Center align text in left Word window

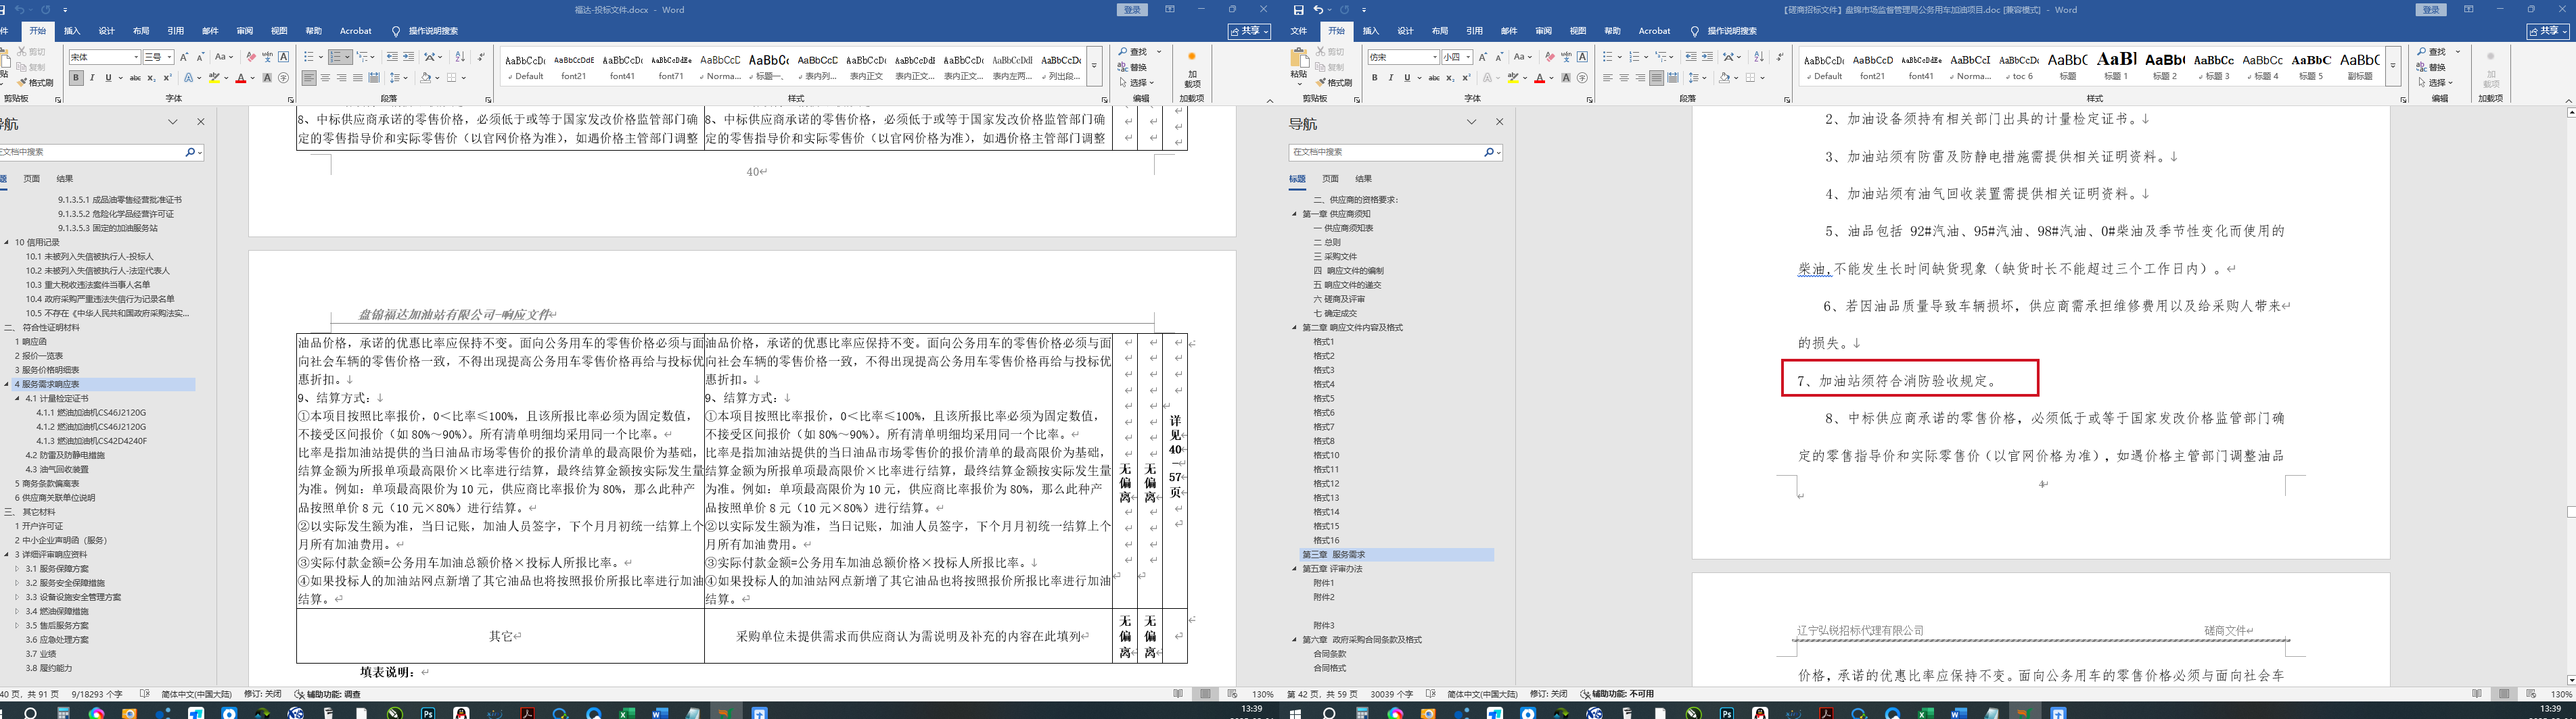[x=325, y=78]
